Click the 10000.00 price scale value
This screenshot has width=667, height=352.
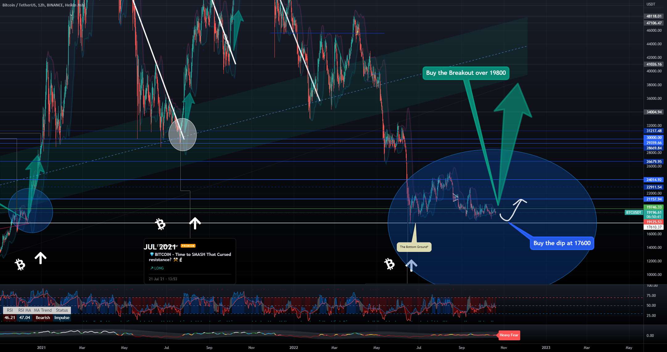click(654, 275)
